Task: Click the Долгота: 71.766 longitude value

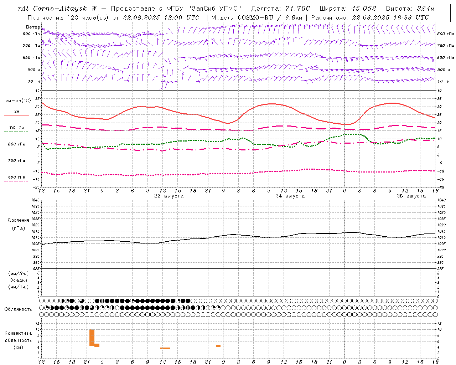Action: pyautogui.click(x=281, y=9)
